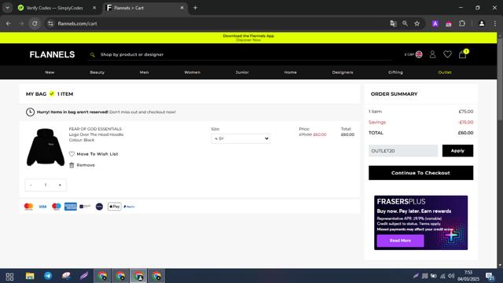The image size is (503, 283).
Task: Click the black hoodie product thumbnail
Action: [46, 147]
